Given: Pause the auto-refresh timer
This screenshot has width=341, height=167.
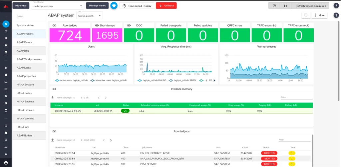Looking at the screenshot, I should 285,6.
